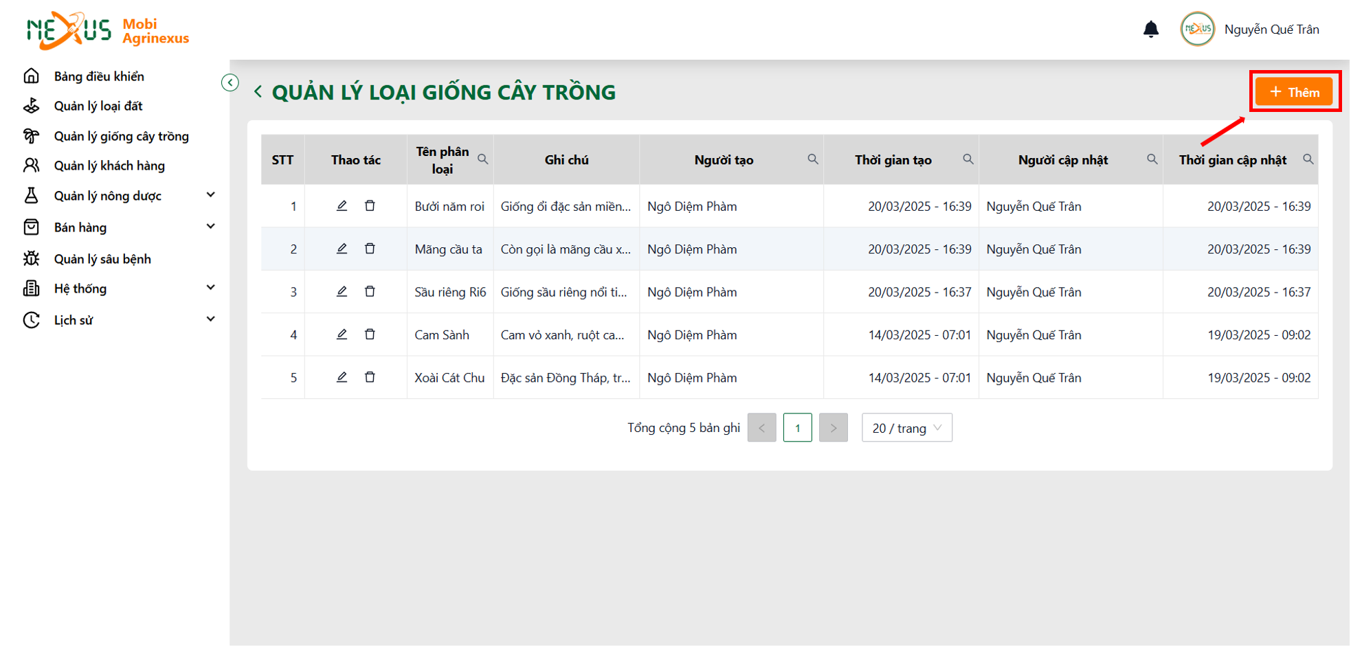1351x647 pixels.
Task: Delete the Mãng cầu ta row
Action: (370, 249)
